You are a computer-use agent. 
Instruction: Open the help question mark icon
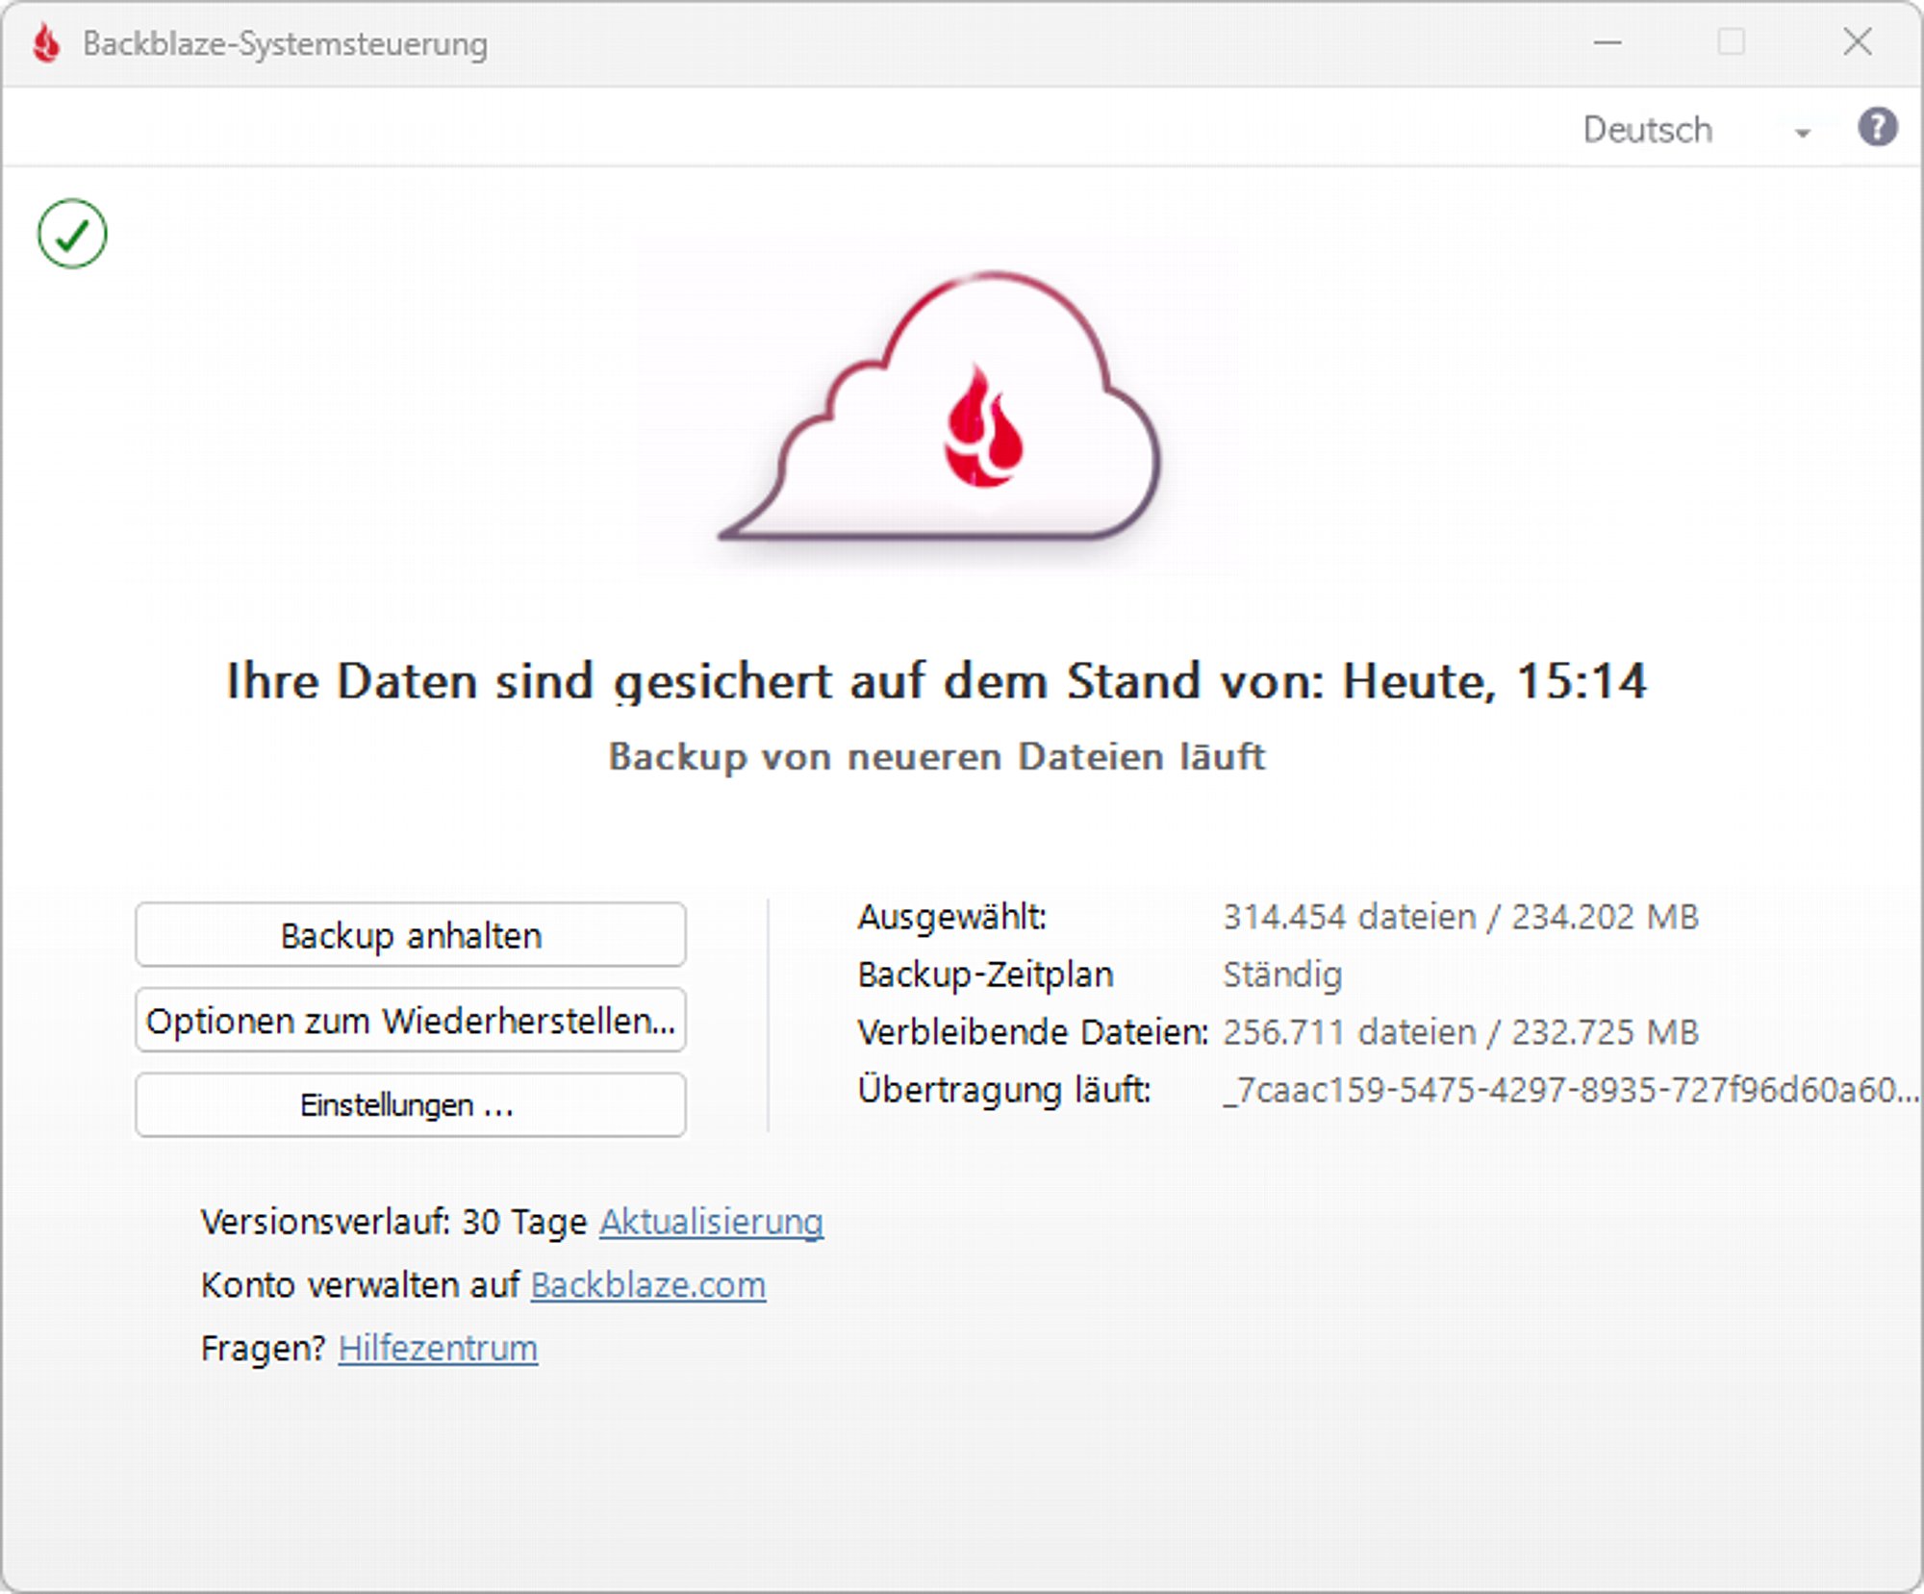(x=1877, y=128)
